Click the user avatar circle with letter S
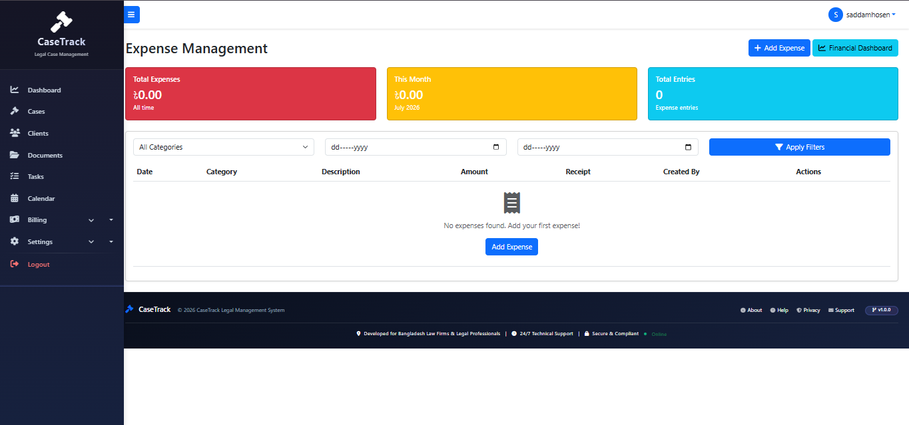Image resolution: width=909 pixels, height=425 pixels. 835,15
